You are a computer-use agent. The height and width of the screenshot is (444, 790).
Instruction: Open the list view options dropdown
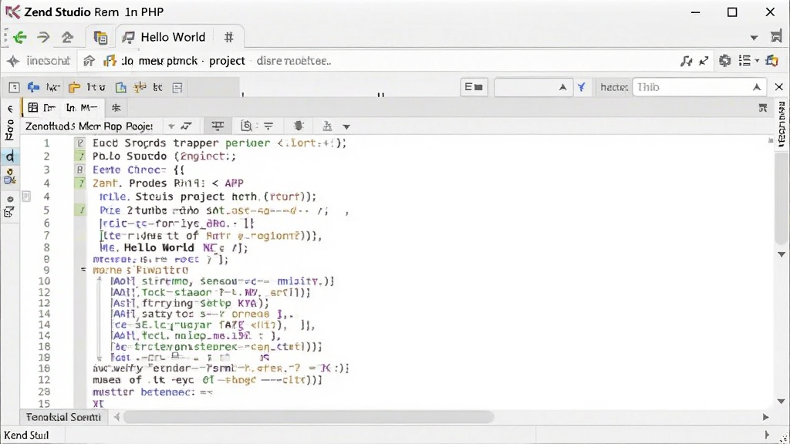click(748, 61)
